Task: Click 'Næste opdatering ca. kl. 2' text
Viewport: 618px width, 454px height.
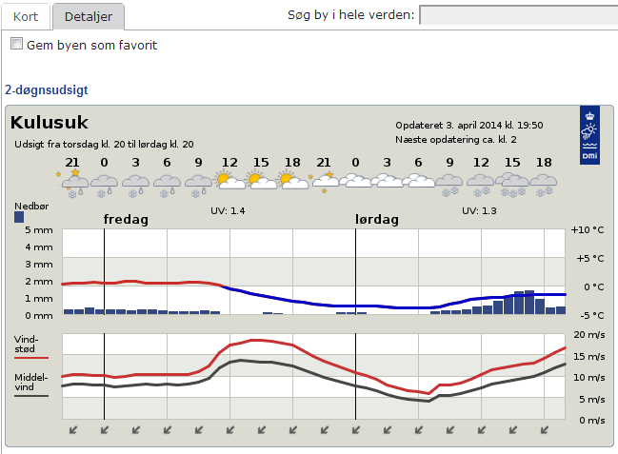Action: pyautogui.click(x=455, y=140)
